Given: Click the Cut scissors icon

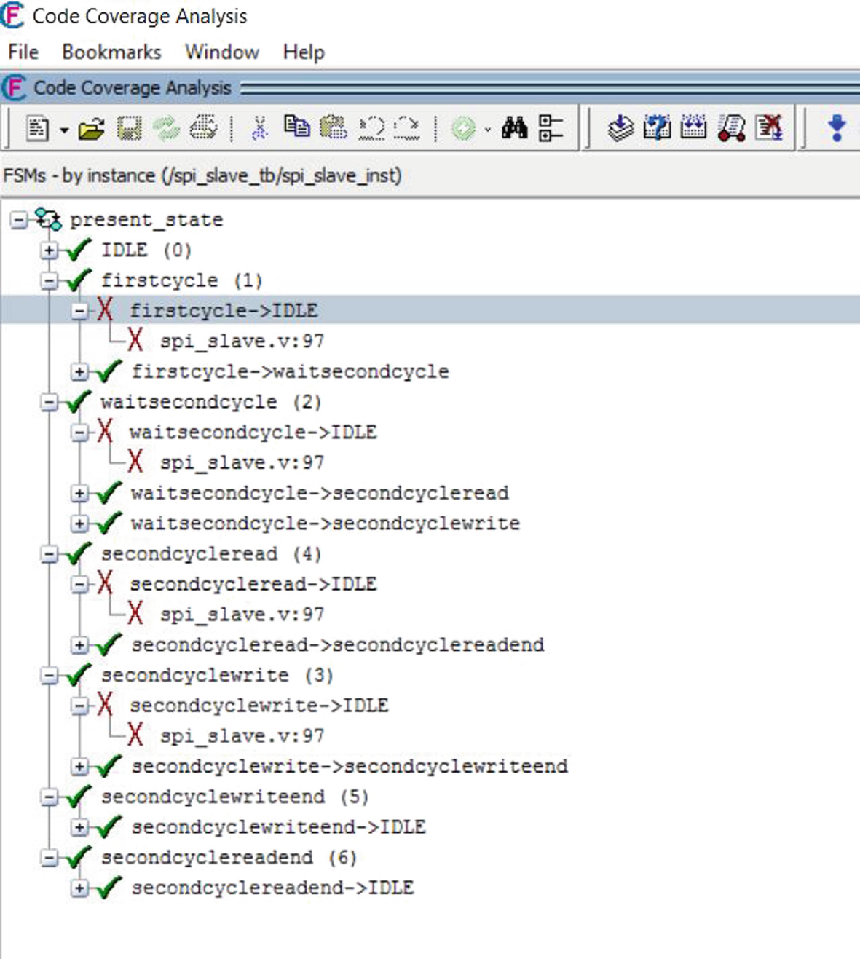Looking at the screenshot, I should tap(259, 129).
